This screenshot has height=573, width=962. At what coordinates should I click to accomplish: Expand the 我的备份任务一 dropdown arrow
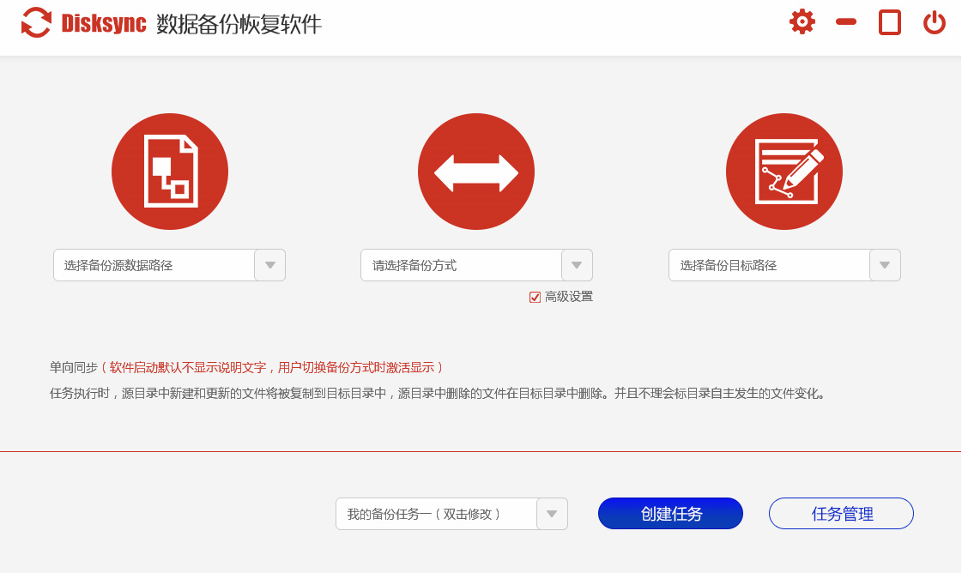552,514
